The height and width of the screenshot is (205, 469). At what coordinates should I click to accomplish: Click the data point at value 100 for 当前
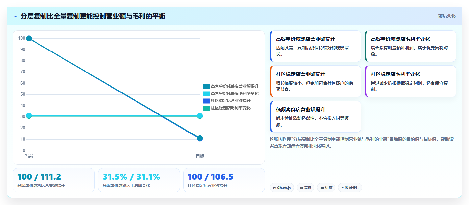29,38
